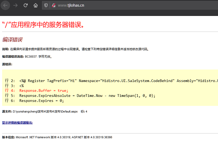Click the 编译错误 subheading
The width and height of the screenshot is (218, 164).
click(x=12, y=40)
